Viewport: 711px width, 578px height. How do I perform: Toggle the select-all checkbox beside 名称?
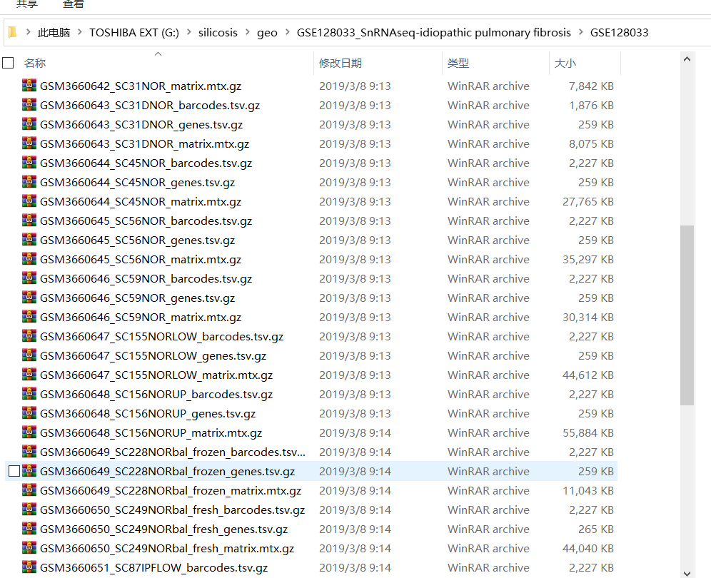click(x=8, y=63)
